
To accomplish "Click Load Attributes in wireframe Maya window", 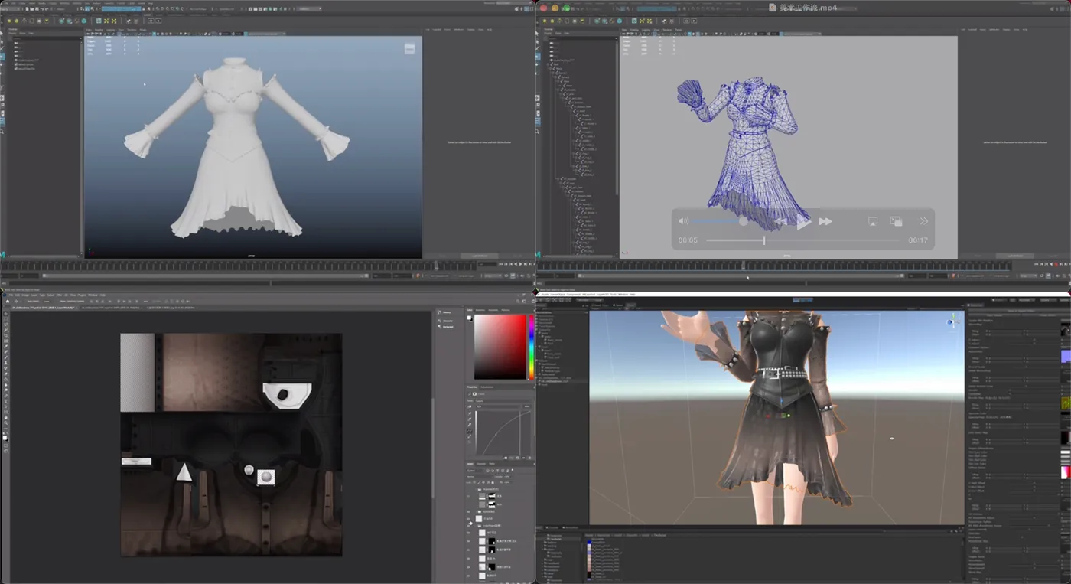I will click(x=1014, y=256).
